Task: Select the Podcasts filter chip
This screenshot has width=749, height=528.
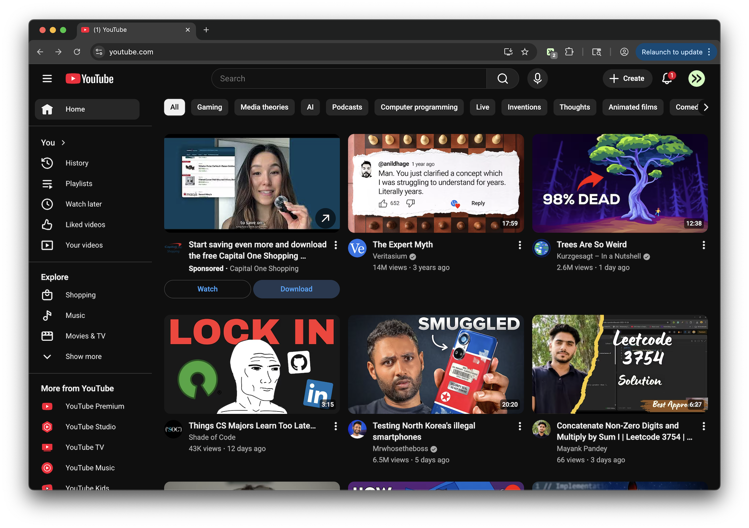Action: point(347,107)
